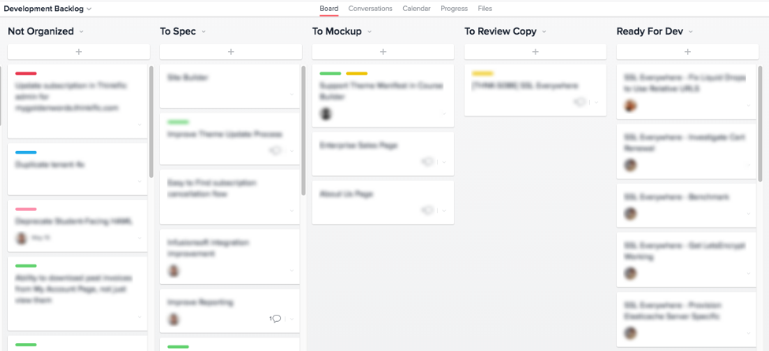
Task: Open chevron menu on Easy to Find subscription card
Action: (292, 211)
